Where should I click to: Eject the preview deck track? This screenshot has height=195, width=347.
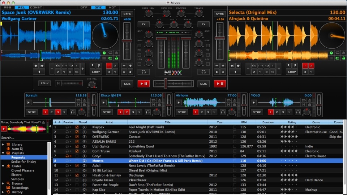pyautogui.click(x=43, y=122)
